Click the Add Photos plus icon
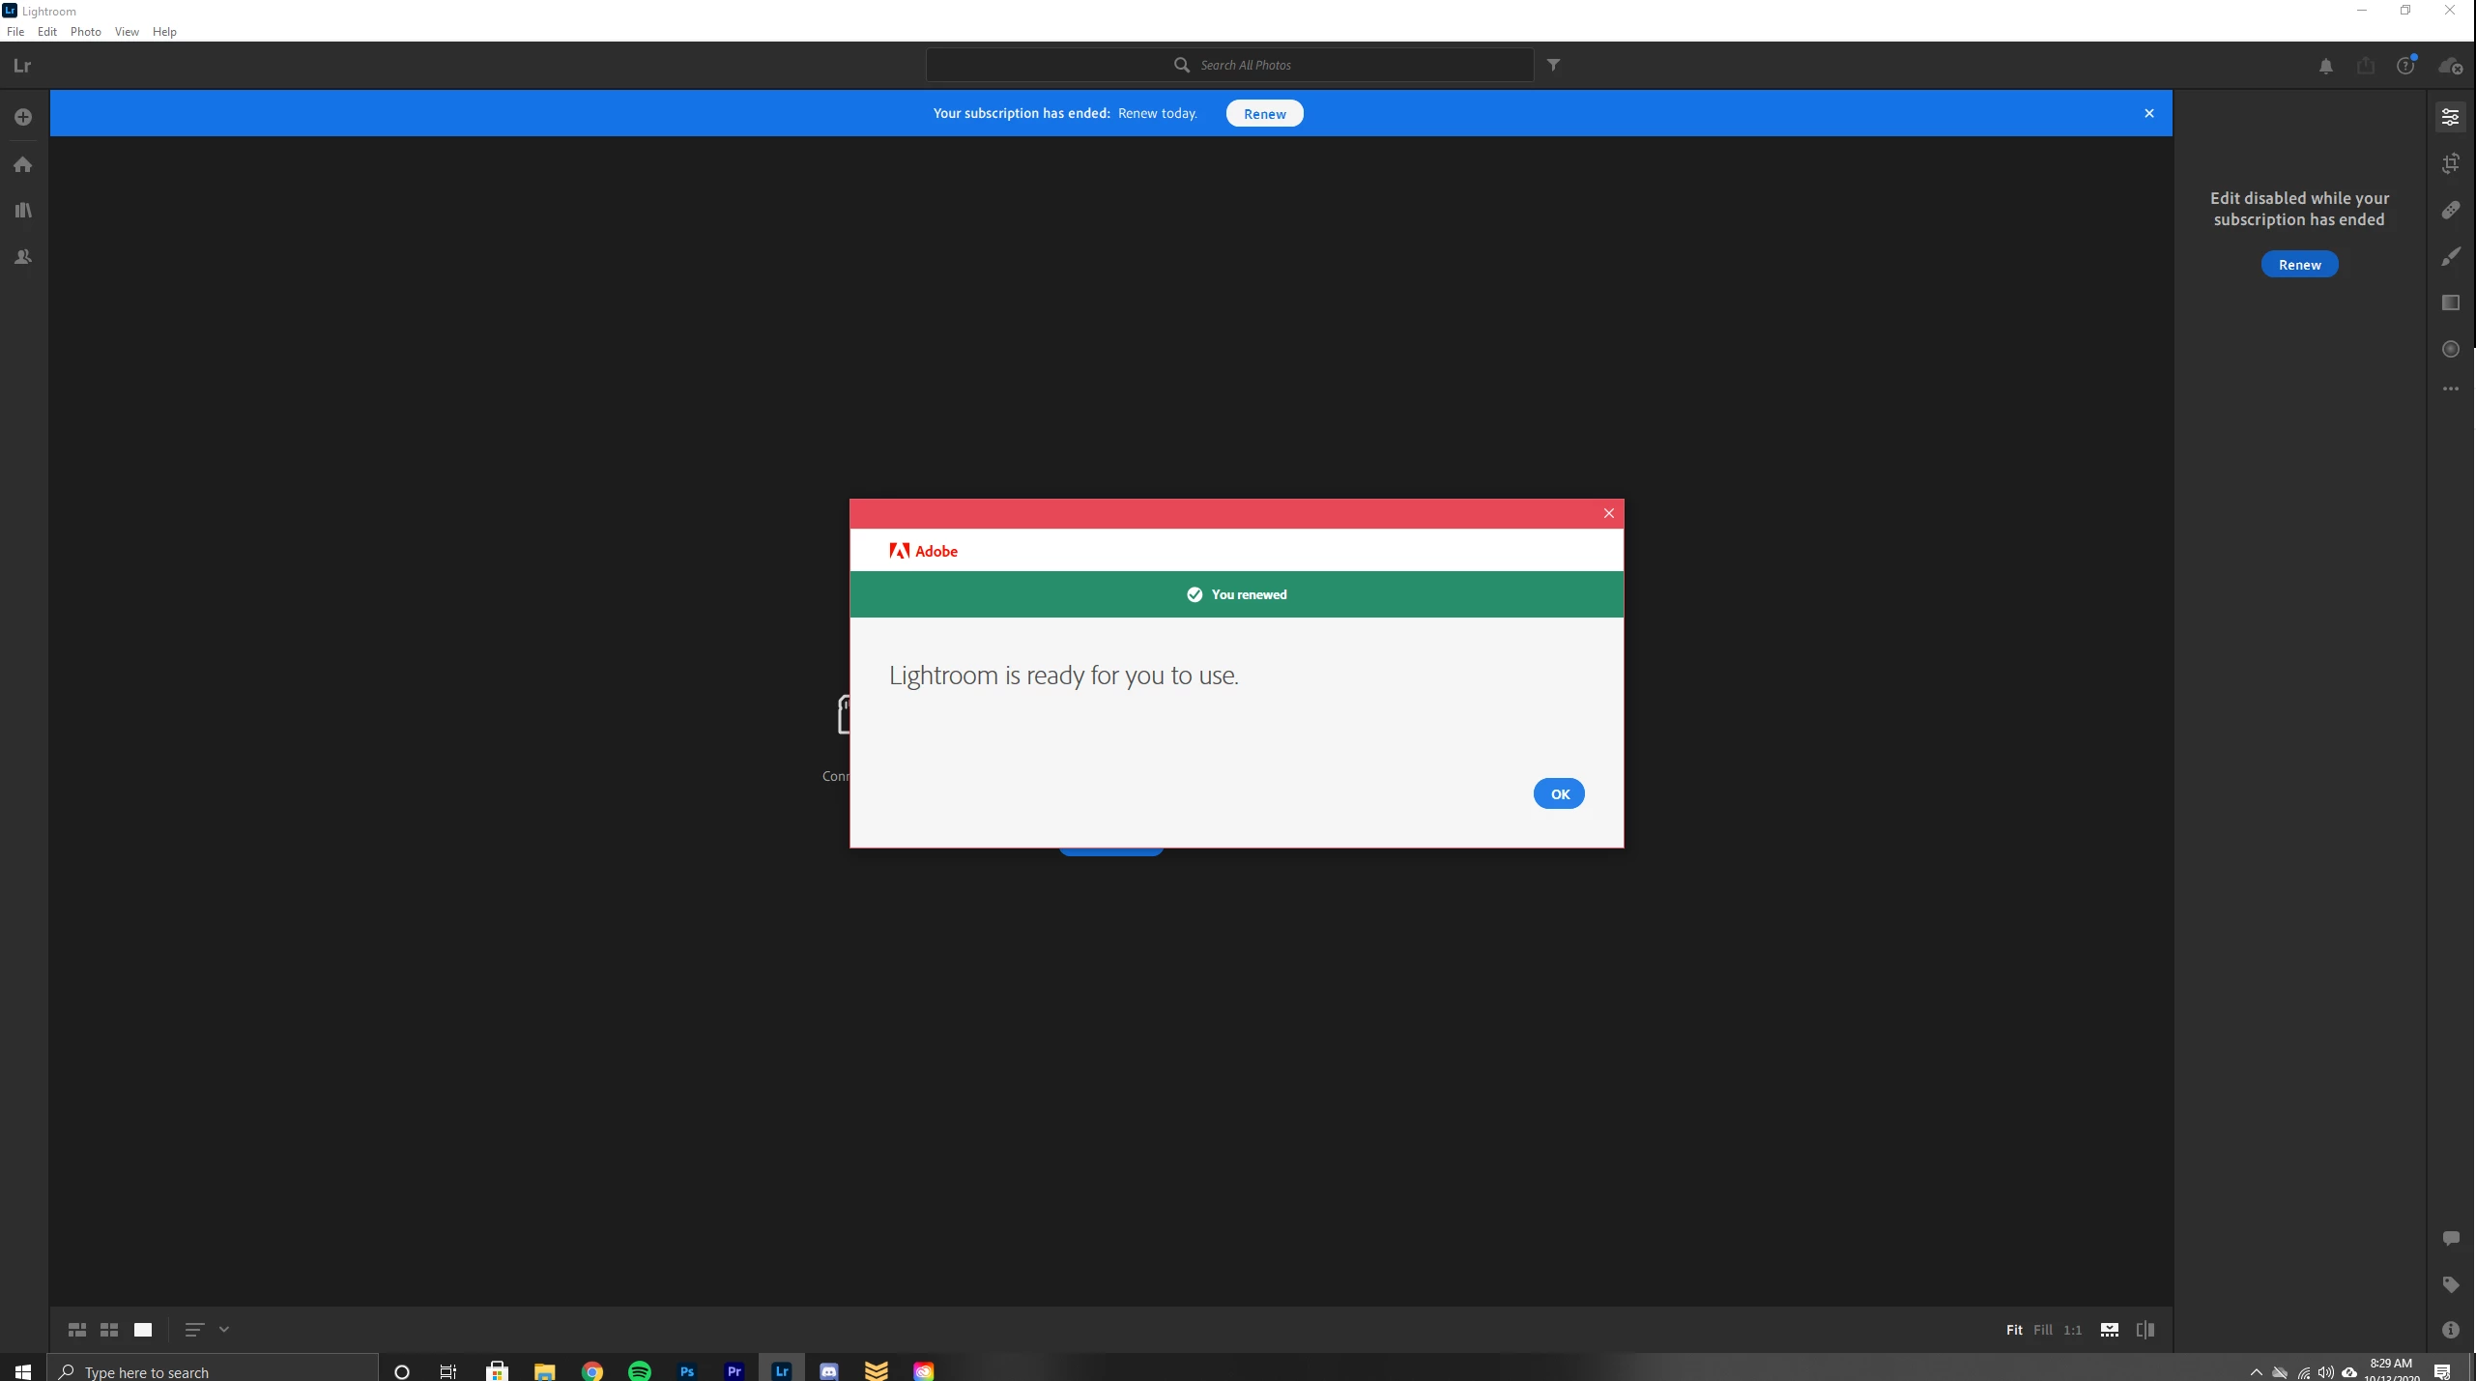The image size is (2476, 1381). tap(23, 117)
